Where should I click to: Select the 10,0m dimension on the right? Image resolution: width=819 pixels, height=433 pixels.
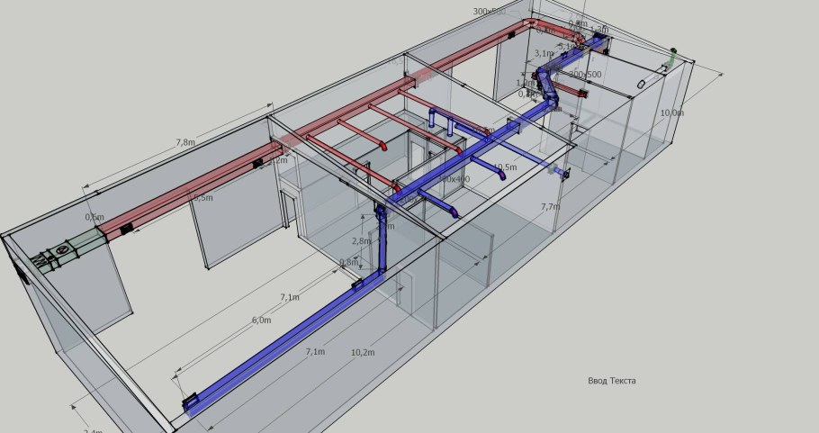671,113
